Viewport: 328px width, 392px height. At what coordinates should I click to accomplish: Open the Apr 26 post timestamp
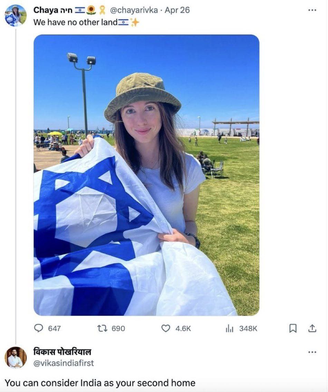click(x=177, y=10)
